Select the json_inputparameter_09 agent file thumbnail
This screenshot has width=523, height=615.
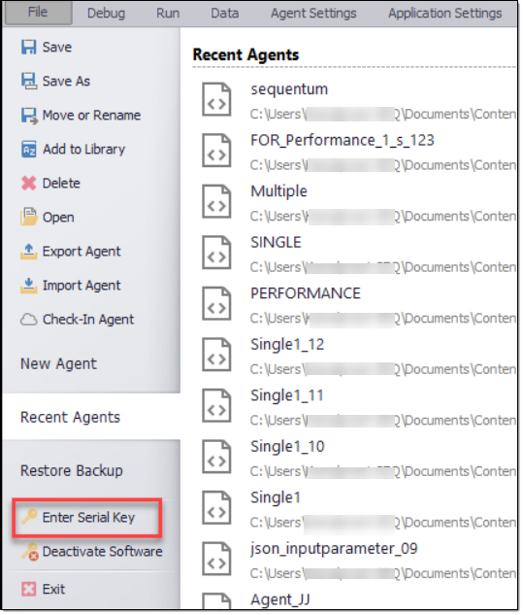click(216, 559)
